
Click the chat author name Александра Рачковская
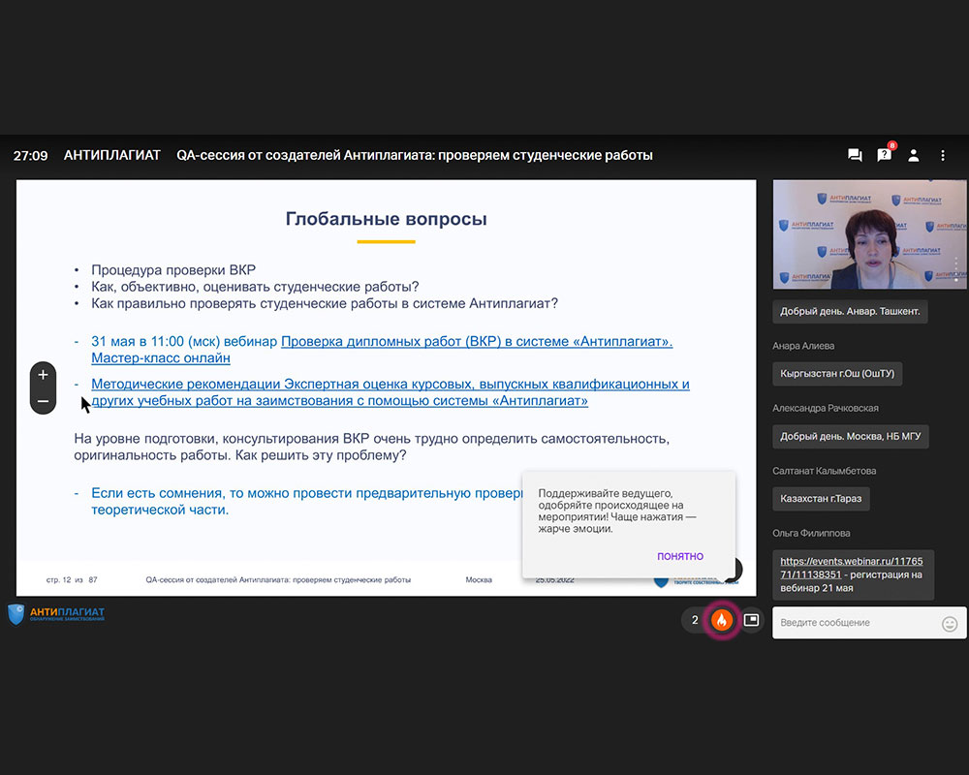click(x=826, y=409)
